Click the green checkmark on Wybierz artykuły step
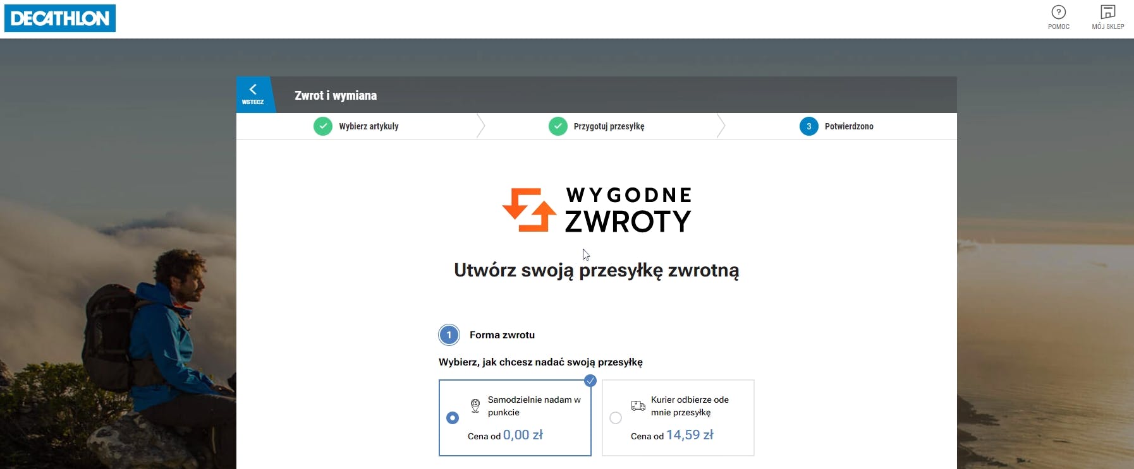Viewport: 1134px width, 469px height. [x=323, y=126]
